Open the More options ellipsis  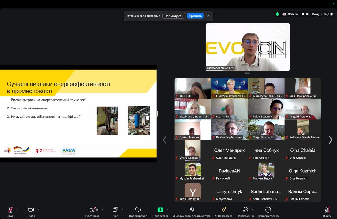pyautogui.click(x=268, y=210)
